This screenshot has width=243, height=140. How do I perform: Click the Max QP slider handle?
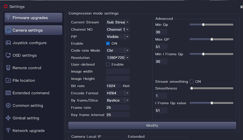point(212,39)
